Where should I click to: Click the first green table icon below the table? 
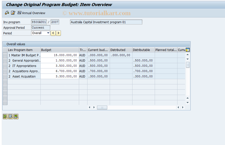coord(5,116)
